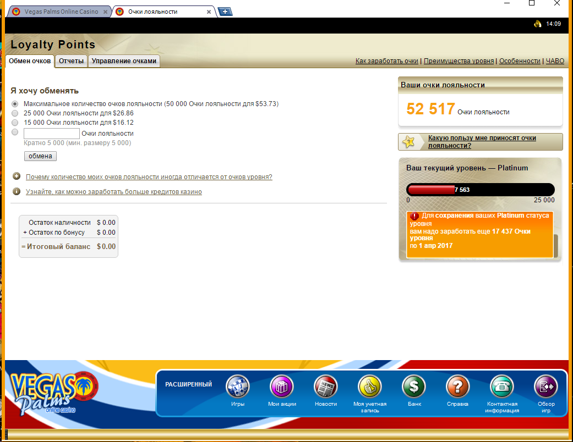The height and width of the screenshot is (442, 573).
Task: Open Contact information telephone icon
Action: pos(502,386)
